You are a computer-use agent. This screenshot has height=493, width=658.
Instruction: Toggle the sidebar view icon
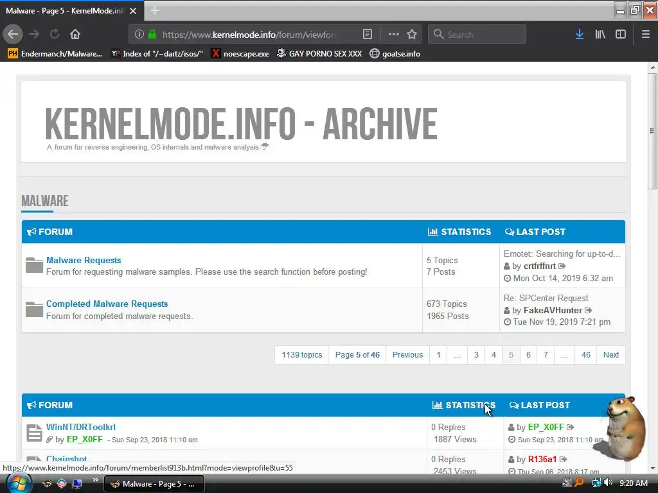click(x=621, y=35)
